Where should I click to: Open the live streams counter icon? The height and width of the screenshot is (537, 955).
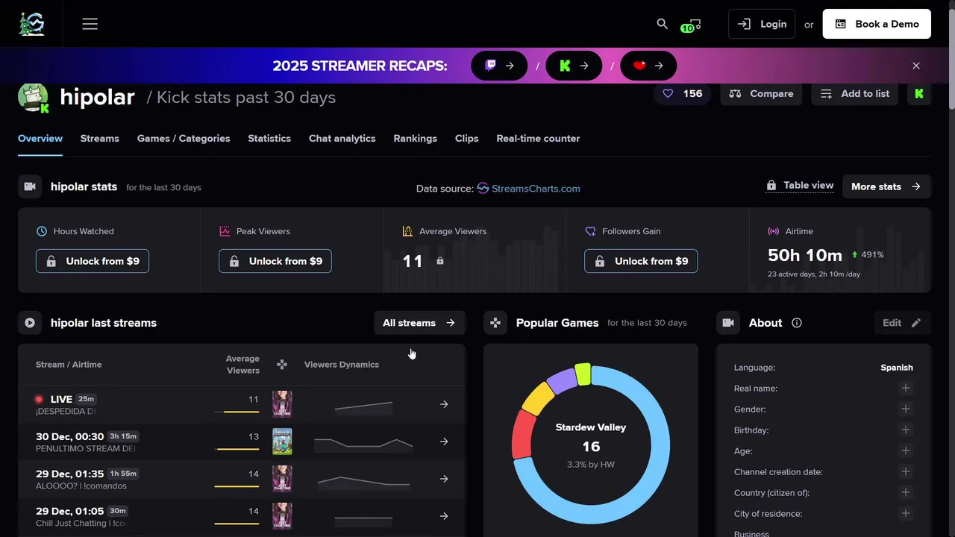[691, 25]
